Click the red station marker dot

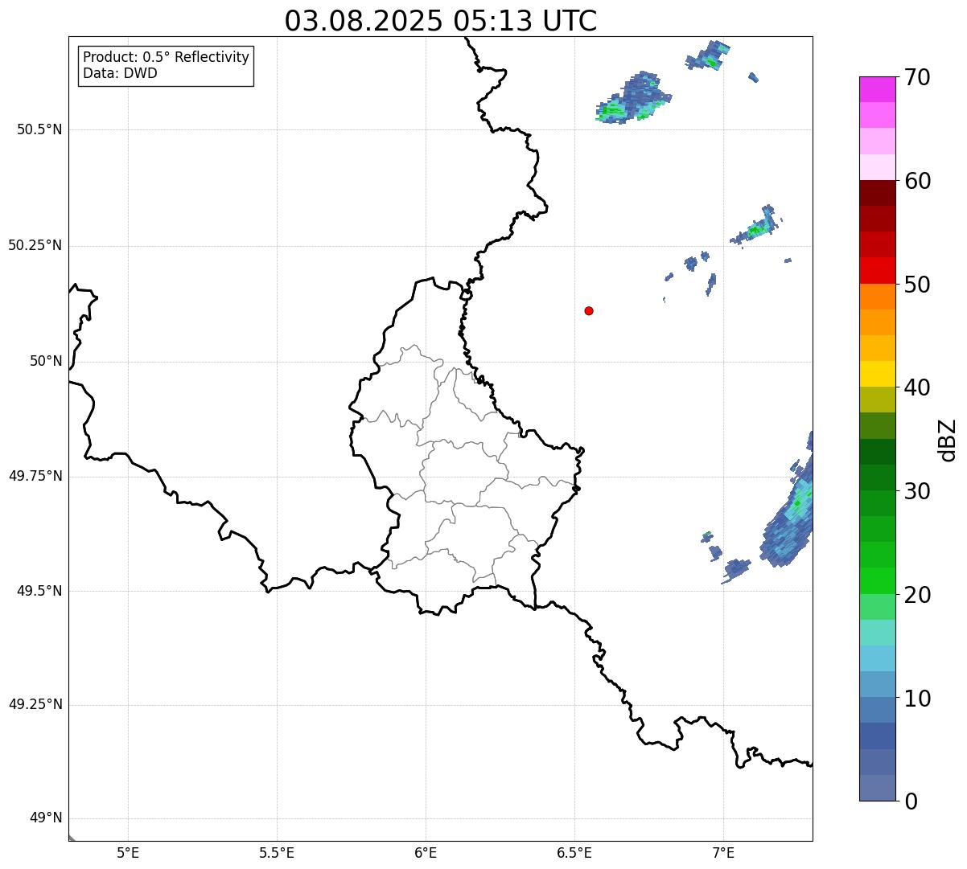(589, 310)
